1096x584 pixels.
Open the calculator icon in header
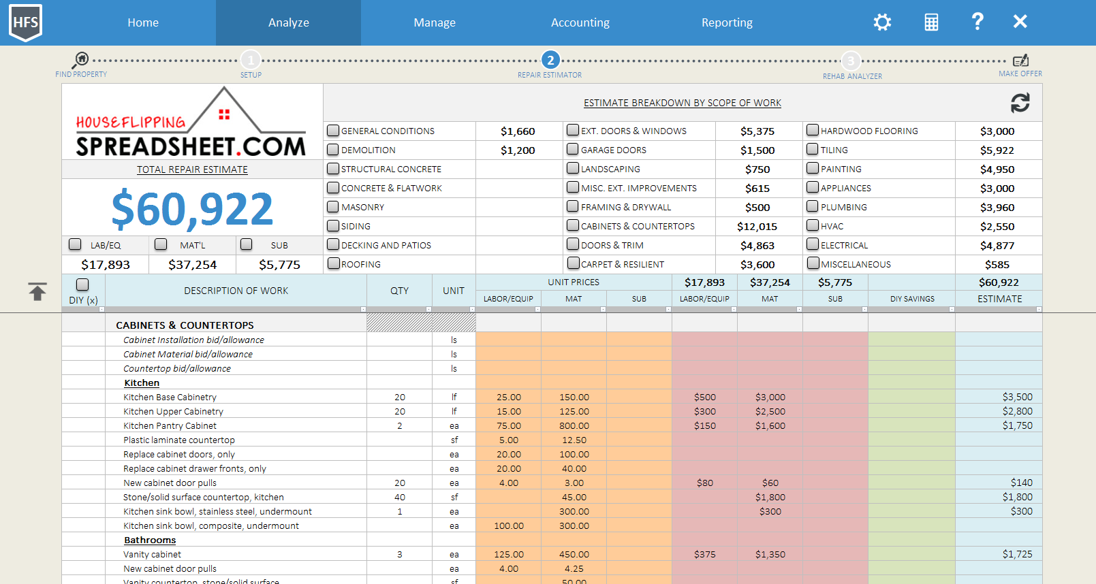[x=931, y=22]
